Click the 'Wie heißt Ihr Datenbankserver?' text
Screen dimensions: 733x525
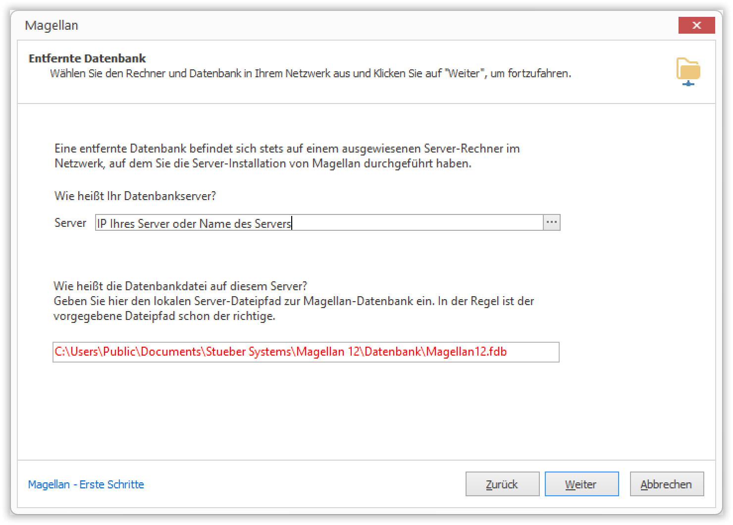point(135,196)
